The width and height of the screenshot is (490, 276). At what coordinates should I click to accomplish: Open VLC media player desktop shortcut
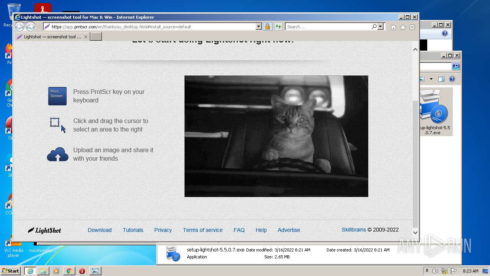pyautogui.click(x=13, y=247)
